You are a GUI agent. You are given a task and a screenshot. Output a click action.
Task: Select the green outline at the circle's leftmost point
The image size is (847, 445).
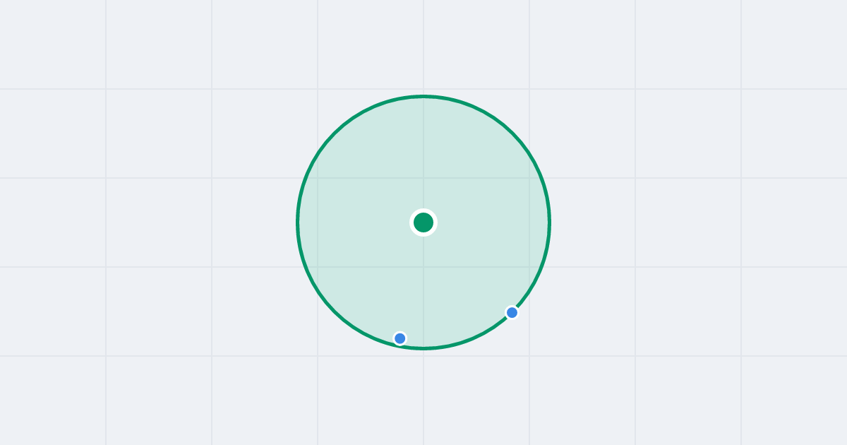coord(298,222)
